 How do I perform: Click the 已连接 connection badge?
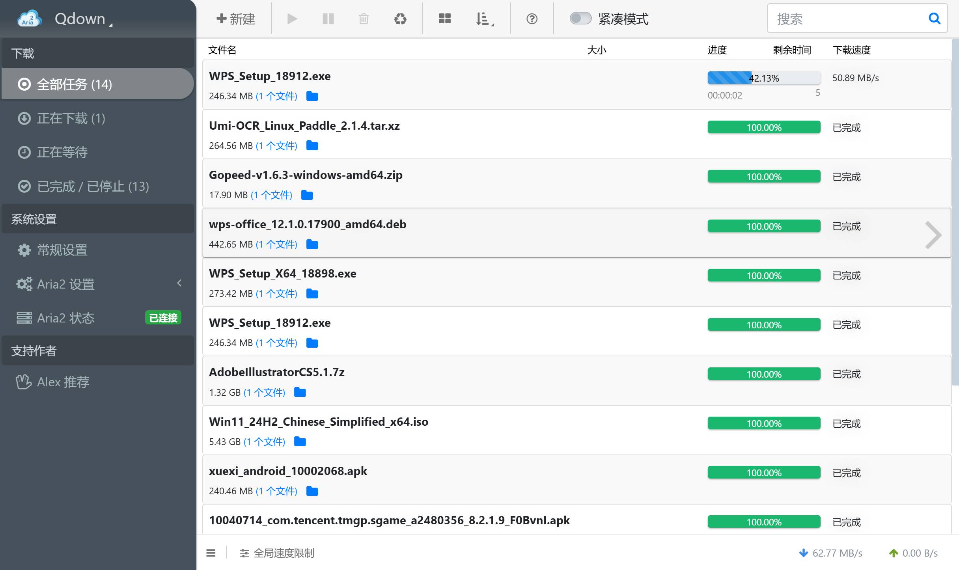163,318
